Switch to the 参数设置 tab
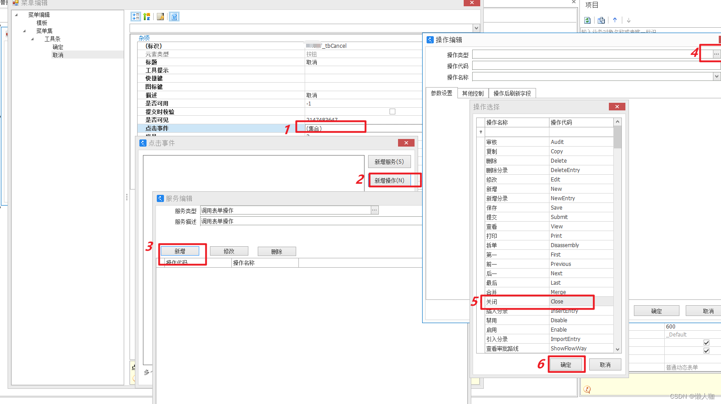Image resolution: width=721 pixels, height=404 pixels. coord(441,93)
